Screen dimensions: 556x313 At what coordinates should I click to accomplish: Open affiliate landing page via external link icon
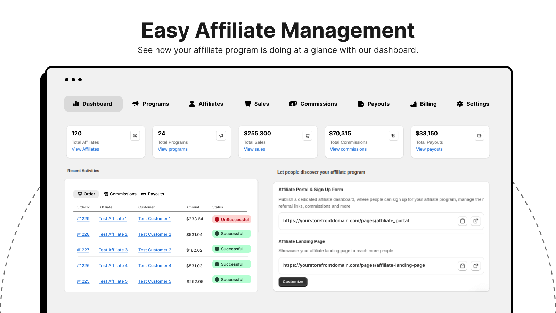pyautogui.click(x=475, y=265)
